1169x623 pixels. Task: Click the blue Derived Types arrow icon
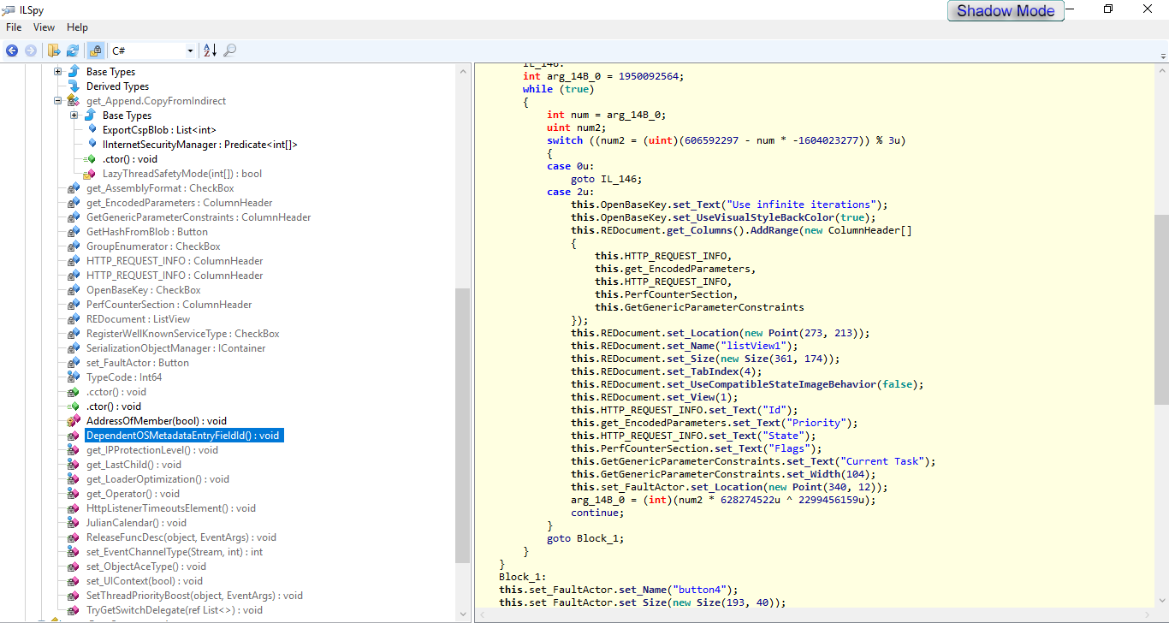pos(74,86)
